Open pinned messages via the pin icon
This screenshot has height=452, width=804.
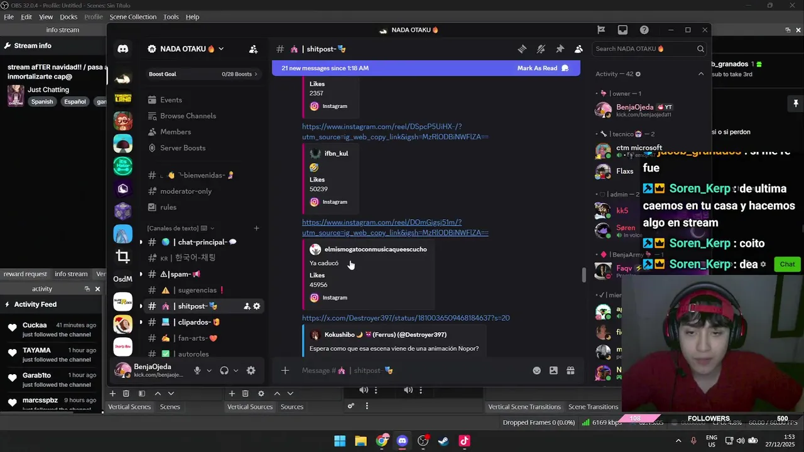pos(560,49)
